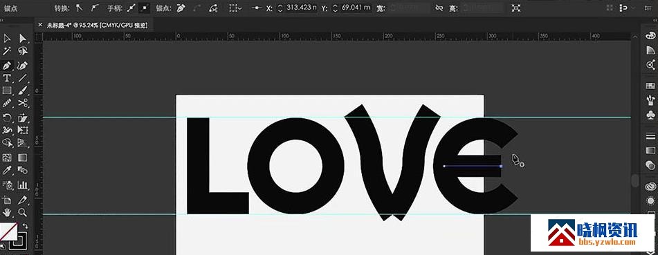Select the Magic Wand tool
Screen dimensions: 658x255
click(x=7, y=51)
